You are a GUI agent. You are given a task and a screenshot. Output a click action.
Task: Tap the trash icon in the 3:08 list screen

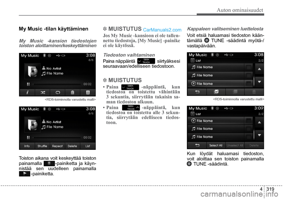254,92
